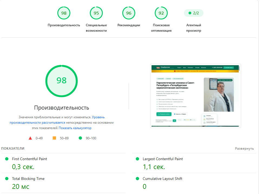260x194 pixels.
Task: Click the 'ПОКАЗАТЕЛИ' section heading
Action: pos(13,148)
